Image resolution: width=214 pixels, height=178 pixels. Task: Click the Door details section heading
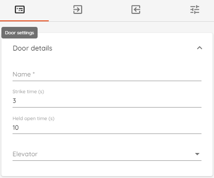coord(32,48)
